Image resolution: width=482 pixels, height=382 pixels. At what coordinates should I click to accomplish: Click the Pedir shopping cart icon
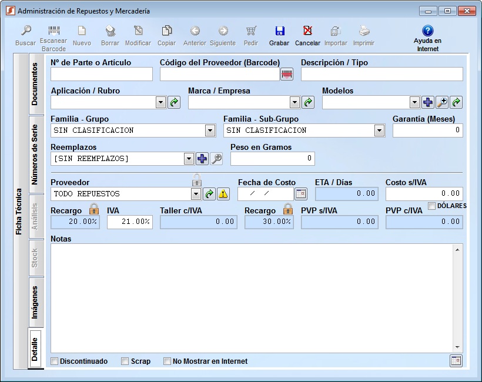(x=251, y=31)
